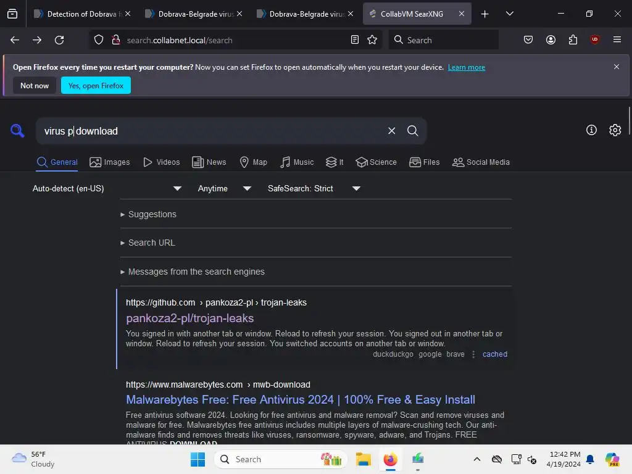The height and width of the screenshot is (474, 632).
Task: Save page to Pocket
Action: pyautogui.click(x=528, y=39)
